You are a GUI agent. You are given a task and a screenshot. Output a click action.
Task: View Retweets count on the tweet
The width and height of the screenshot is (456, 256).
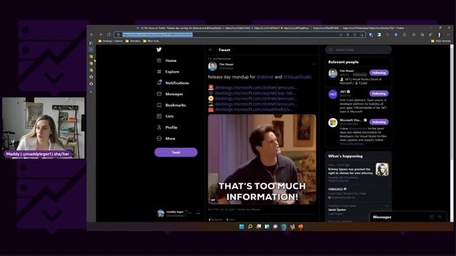[x=215, y=220]
